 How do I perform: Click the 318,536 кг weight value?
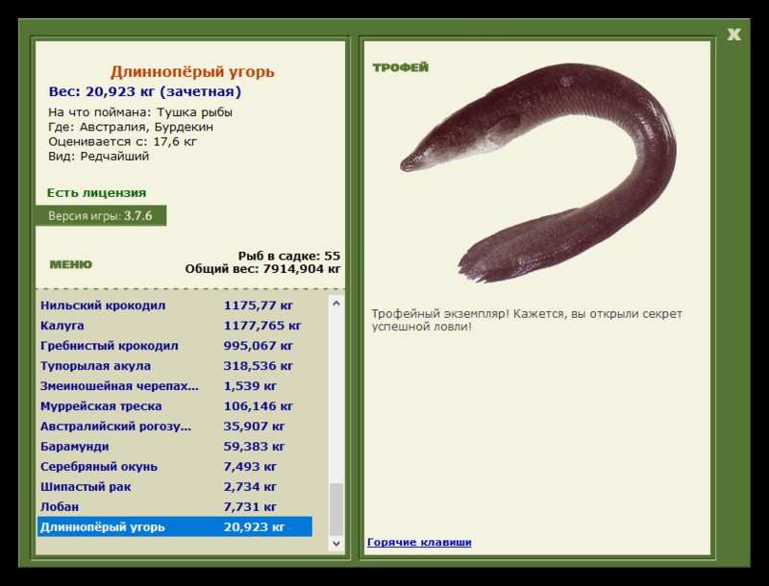point(258,365)
